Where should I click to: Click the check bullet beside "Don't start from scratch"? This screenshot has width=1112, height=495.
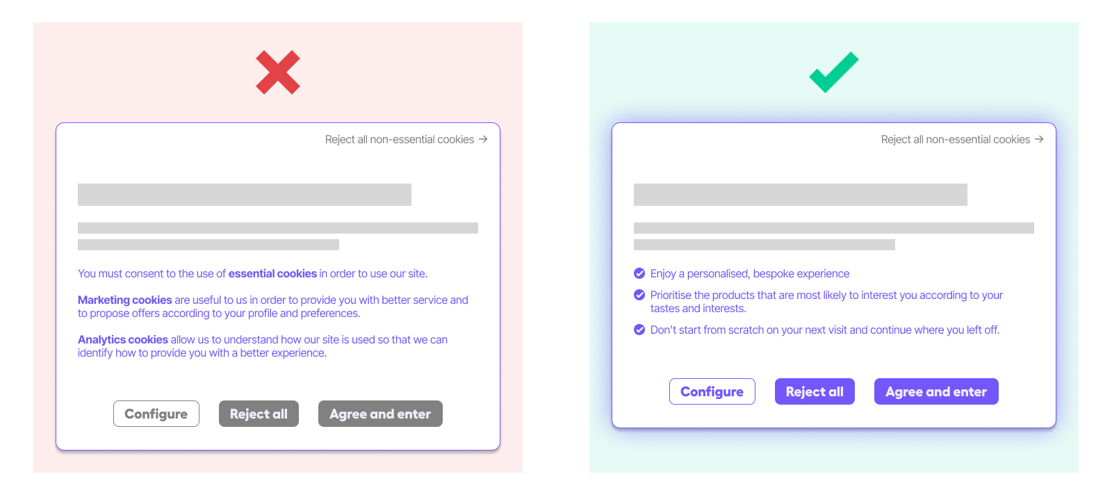coord(639,330)
